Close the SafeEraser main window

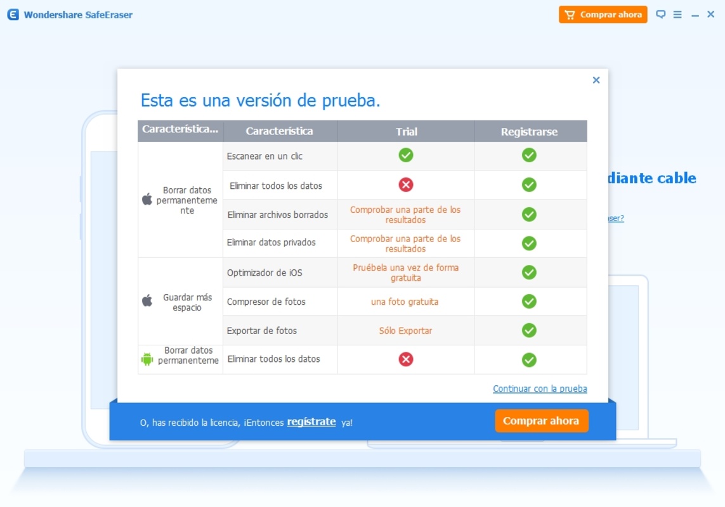pyautogui.click(x=711, y=15)
